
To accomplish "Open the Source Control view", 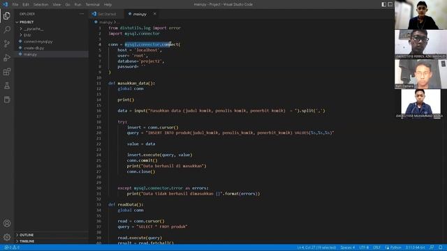I will click(x=7, y=43).
